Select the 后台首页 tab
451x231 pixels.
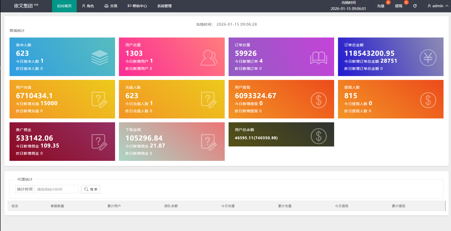pos(64,6)
